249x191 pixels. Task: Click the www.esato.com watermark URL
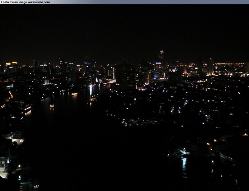pyautogui.click(x=39, y=2)
